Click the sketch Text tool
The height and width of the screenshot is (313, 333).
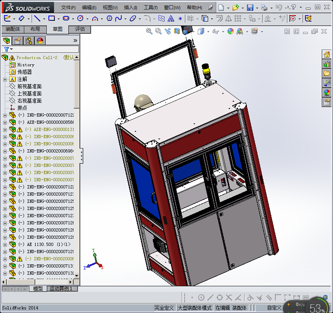[171, 19]
